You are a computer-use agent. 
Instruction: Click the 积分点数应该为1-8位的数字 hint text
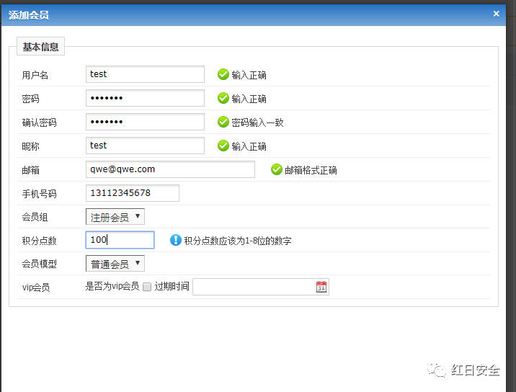[238, 241]
